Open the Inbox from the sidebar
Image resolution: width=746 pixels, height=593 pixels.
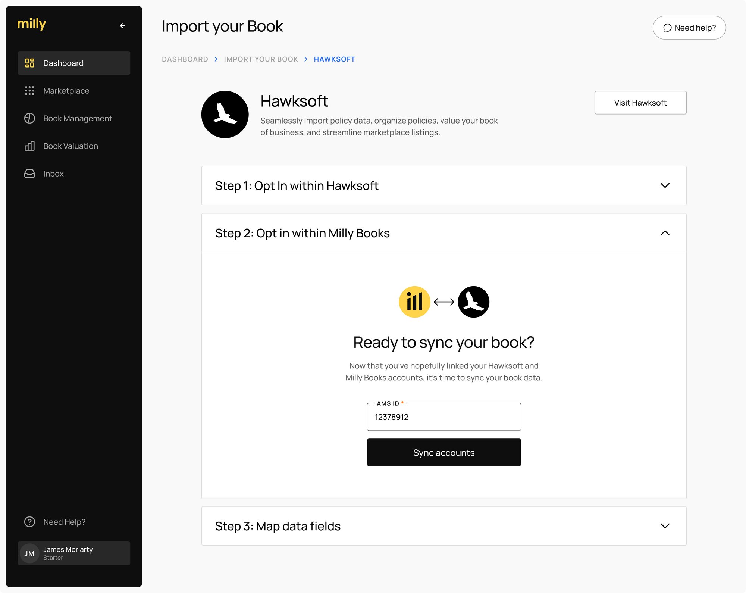pyautogui.click(x=29, y=174)
